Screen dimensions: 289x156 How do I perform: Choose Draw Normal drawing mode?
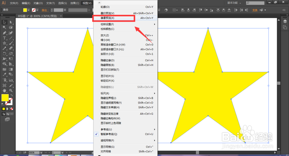pyautogui.click(x=4, y=114)
